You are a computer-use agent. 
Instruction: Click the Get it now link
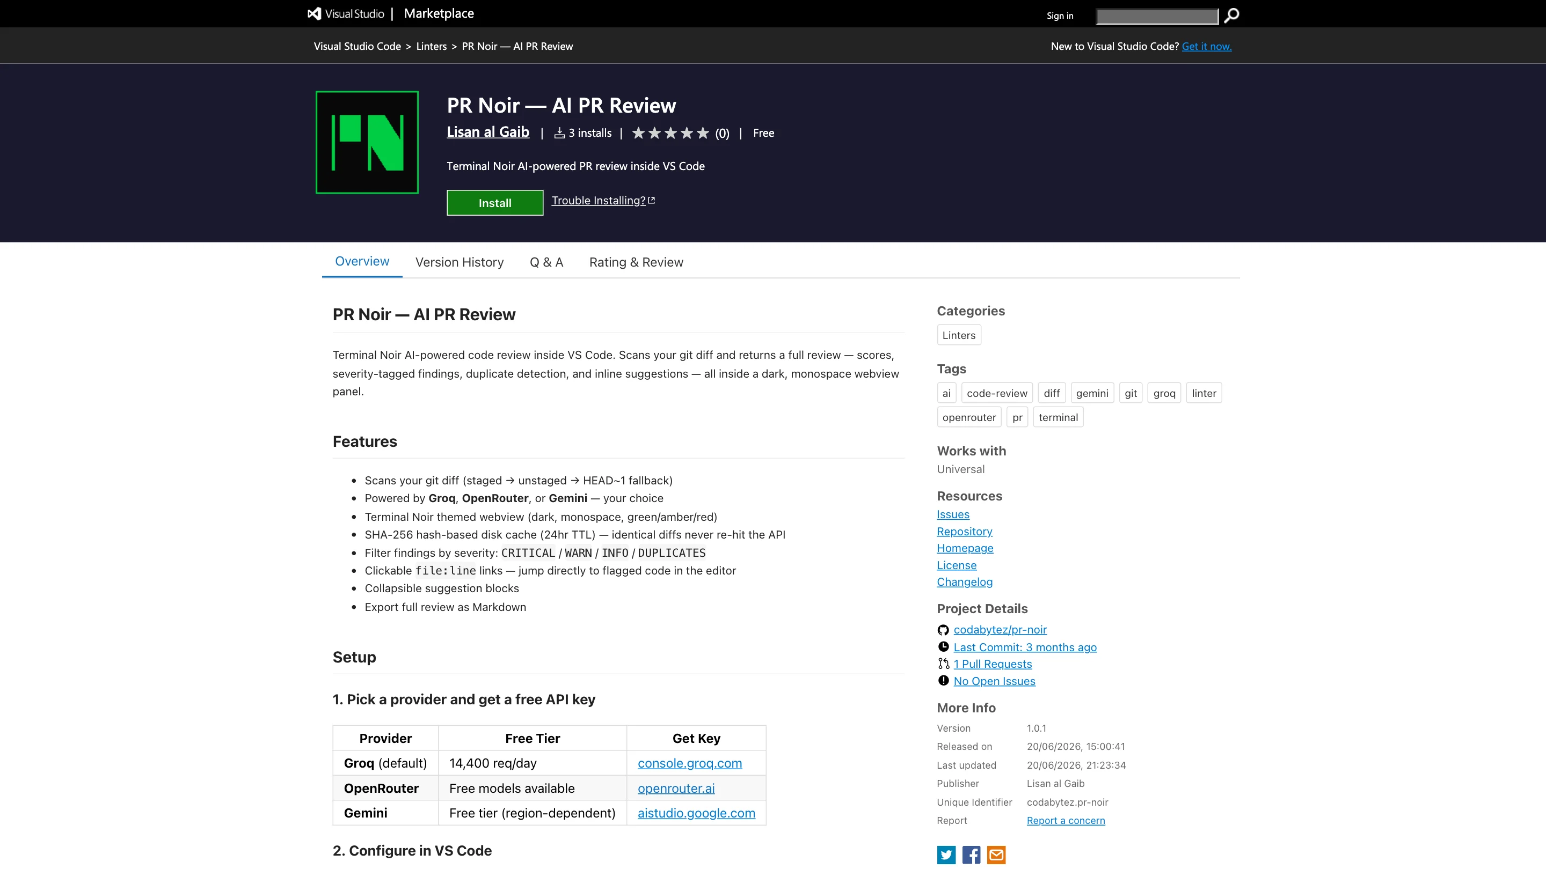tap(1206, 46)
